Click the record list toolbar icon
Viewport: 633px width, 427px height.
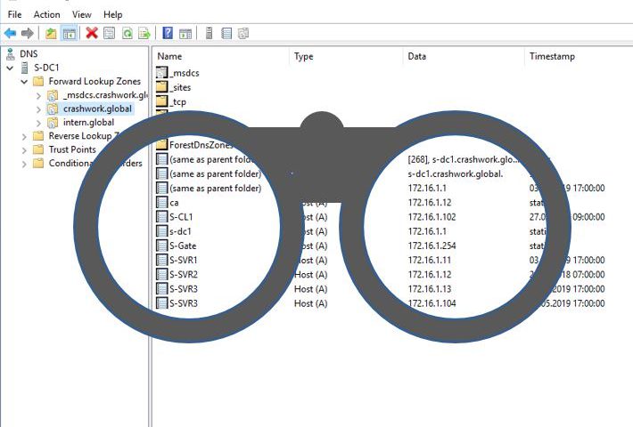[x=226, y=33]
